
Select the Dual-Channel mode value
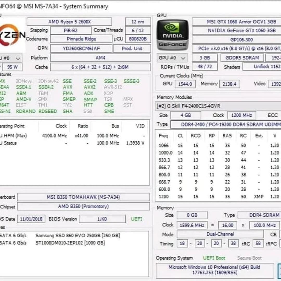[220, 234]
